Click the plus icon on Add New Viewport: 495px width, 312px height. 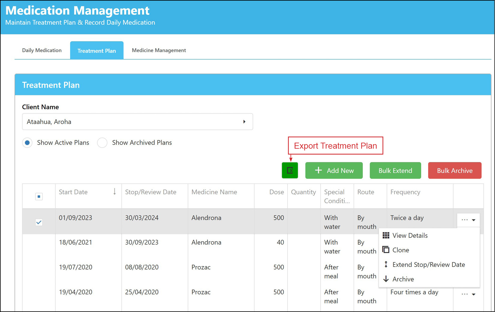[x=318, y=170]
